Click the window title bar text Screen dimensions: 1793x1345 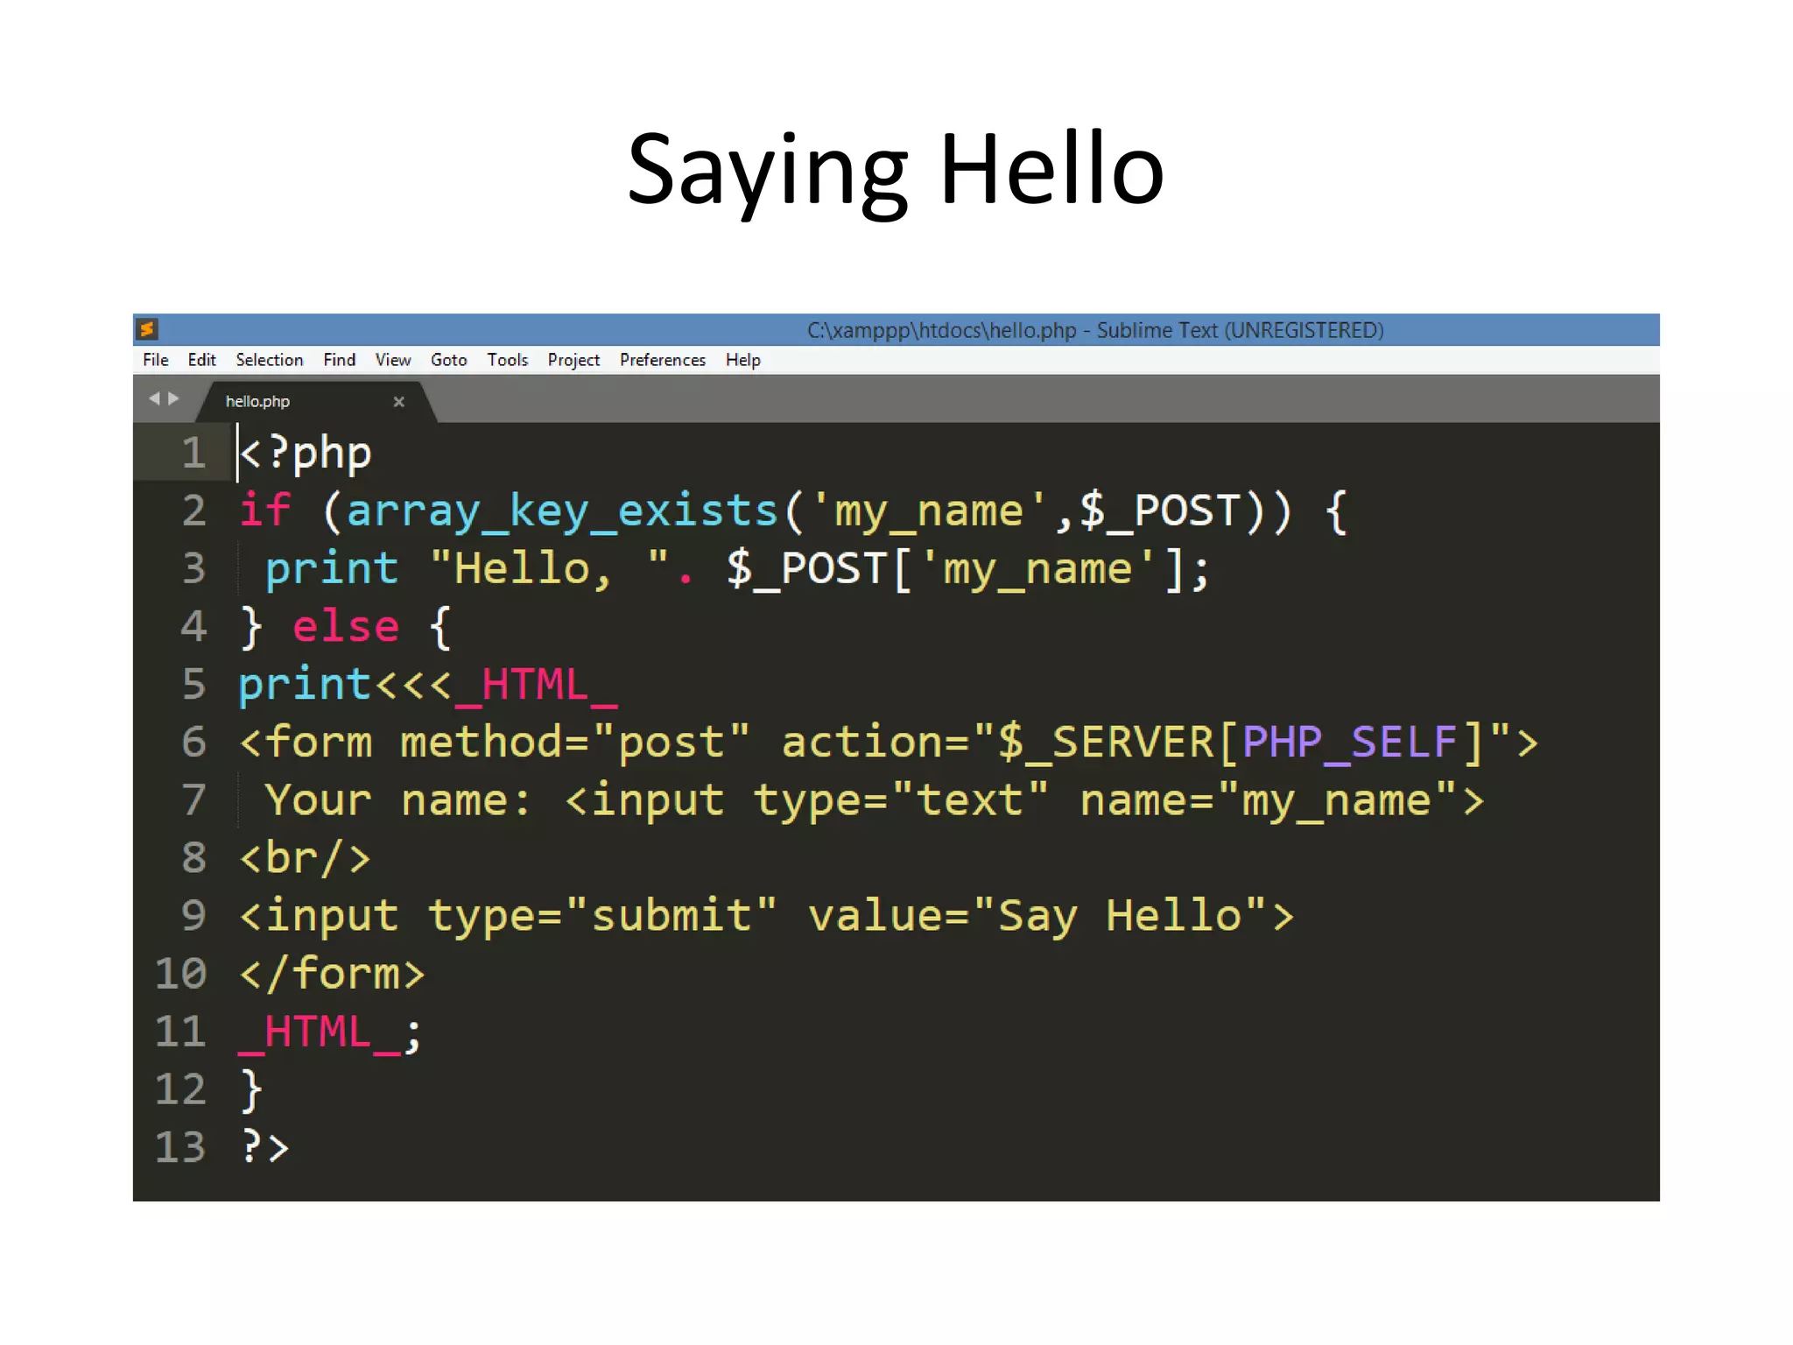pyautogui.click(x=1094, y=330)
